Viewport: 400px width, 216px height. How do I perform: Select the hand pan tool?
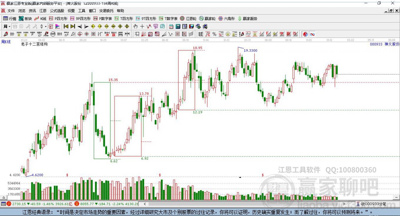tap(136, 27)
